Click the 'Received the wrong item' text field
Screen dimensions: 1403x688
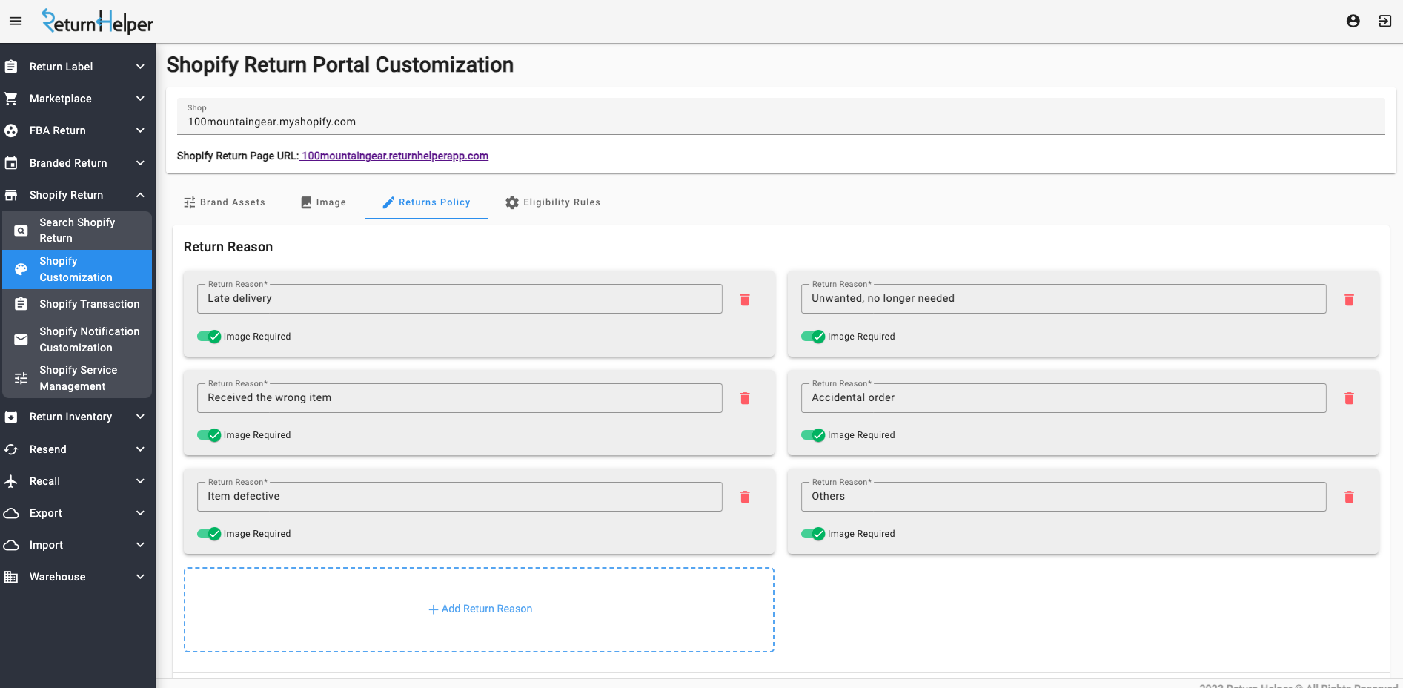pos(460,397)
